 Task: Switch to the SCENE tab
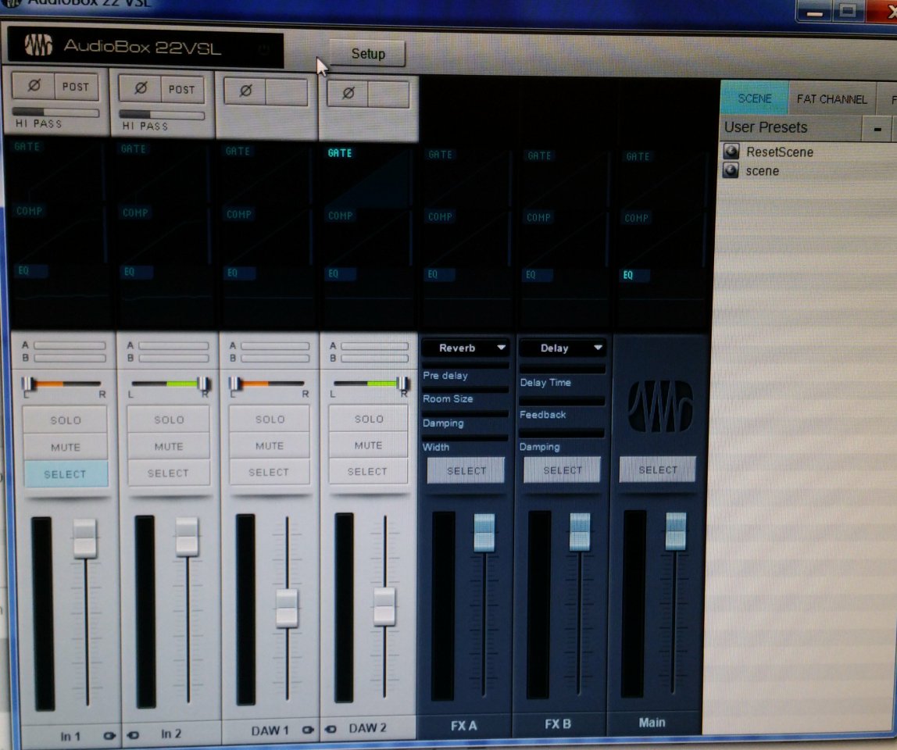tap(755, 98)
